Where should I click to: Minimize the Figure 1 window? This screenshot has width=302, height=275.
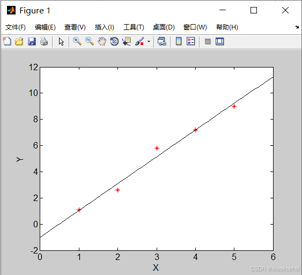click(x=223, y=10)
